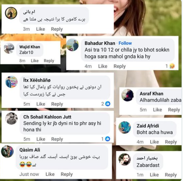Reply to Asraf Khan's Alhamdulilah comment
This screenshot has width=183, height=181.
[x=174, y=110]
